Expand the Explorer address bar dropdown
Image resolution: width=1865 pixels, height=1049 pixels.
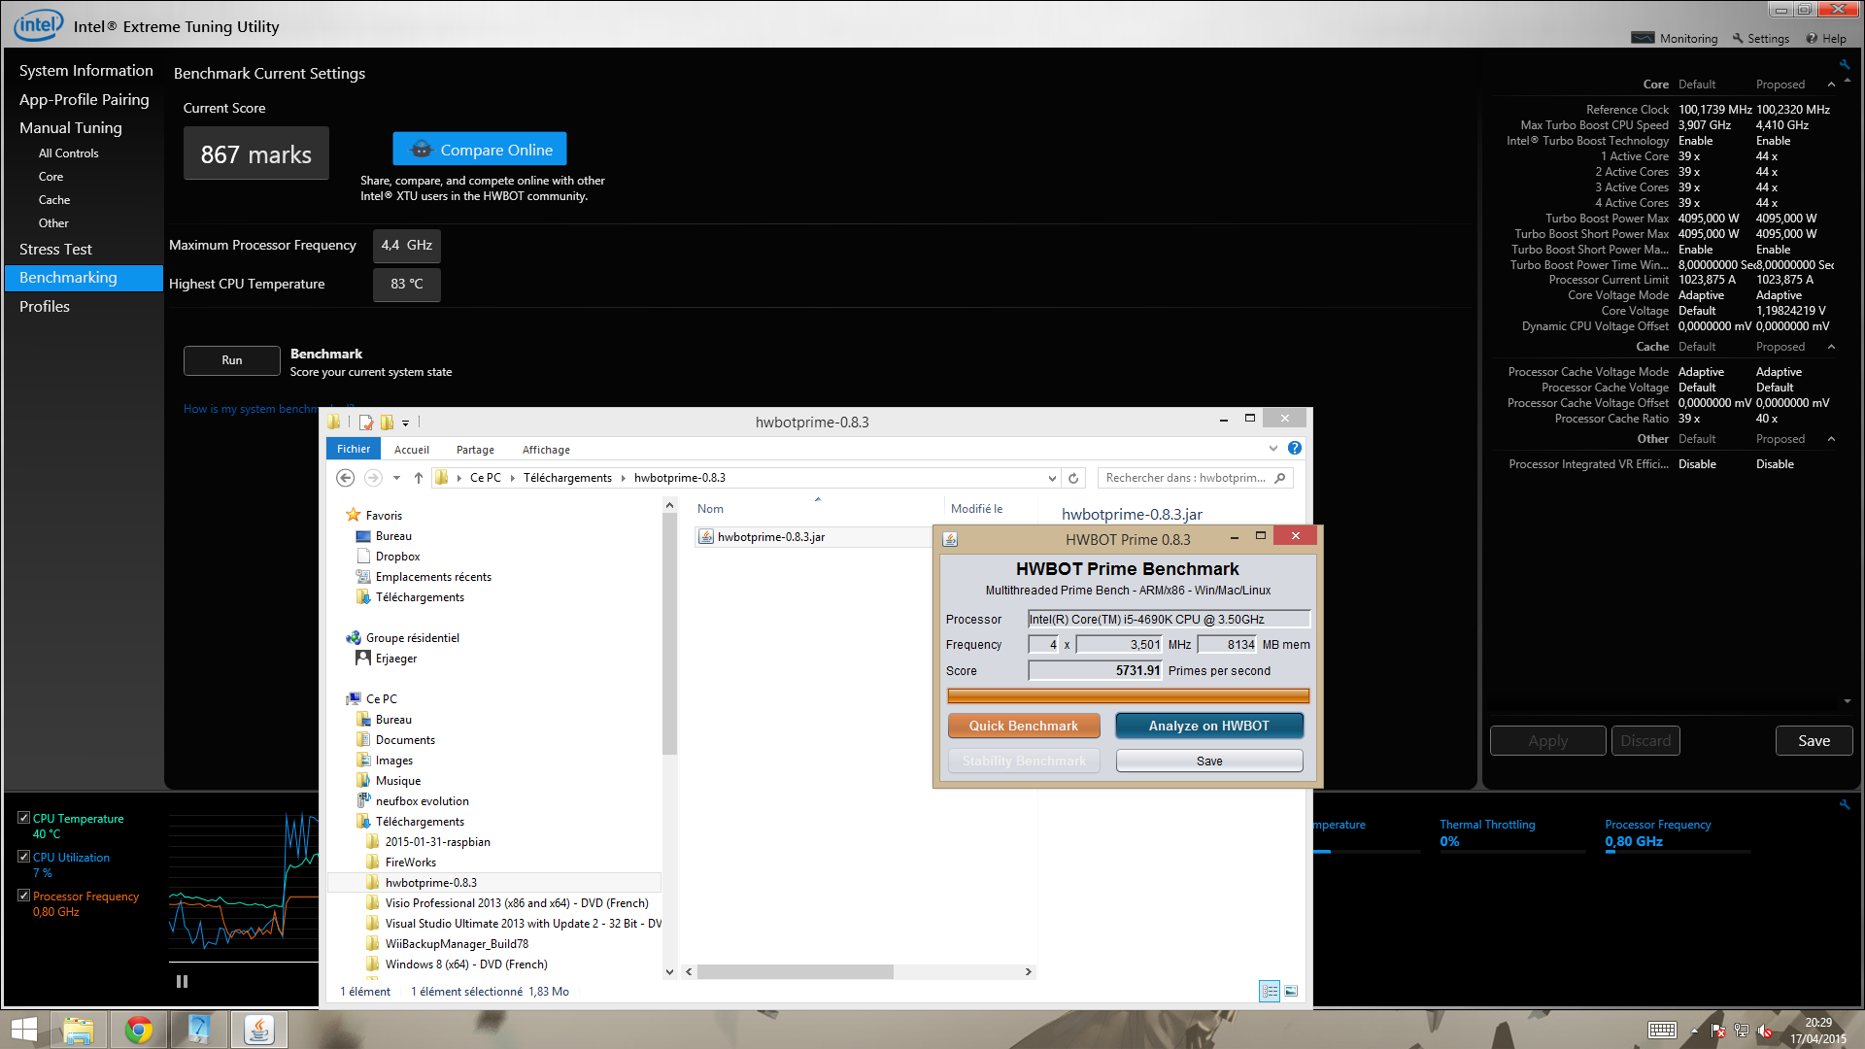1052,478
